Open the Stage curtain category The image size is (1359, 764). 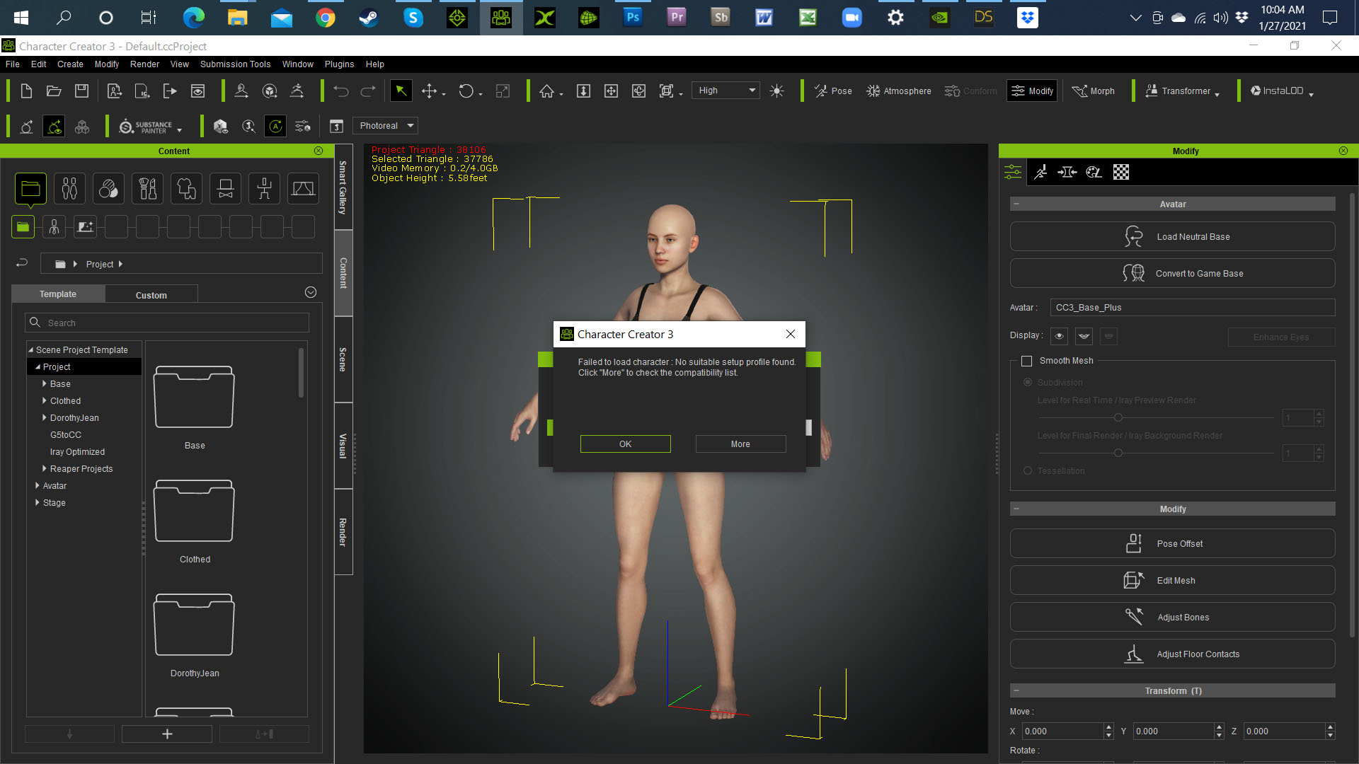(x=303, y=188)
